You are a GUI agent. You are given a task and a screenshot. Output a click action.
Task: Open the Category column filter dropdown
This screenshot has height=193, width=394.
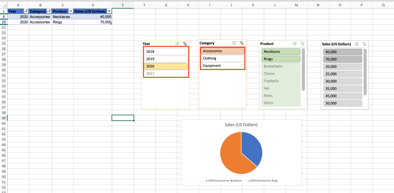[49, 11]
